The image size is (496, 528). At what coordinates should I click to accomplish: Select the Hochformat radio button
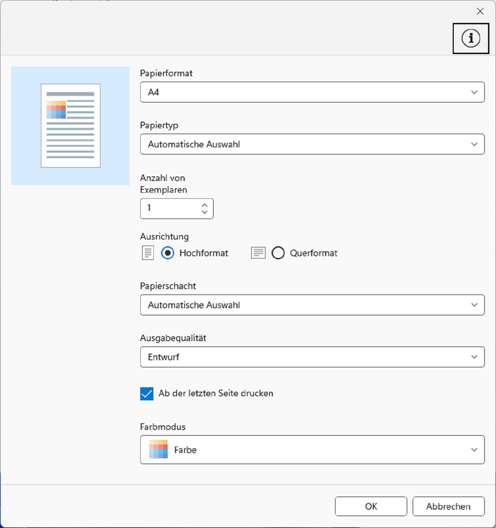coord(168,253)
